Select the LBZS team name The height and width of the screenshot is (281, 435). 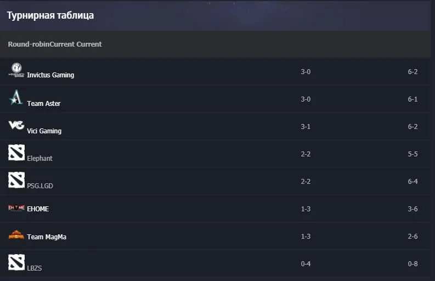click(35, 268)
